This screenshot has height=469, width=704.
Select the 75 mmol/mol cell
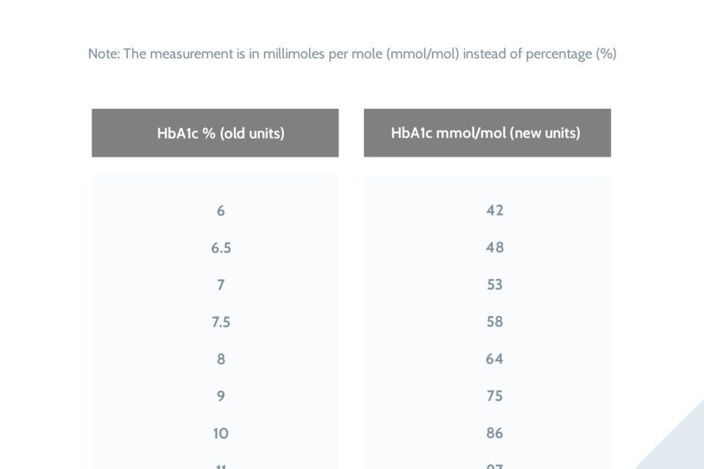pyautogui.click(x=495, y=396)
